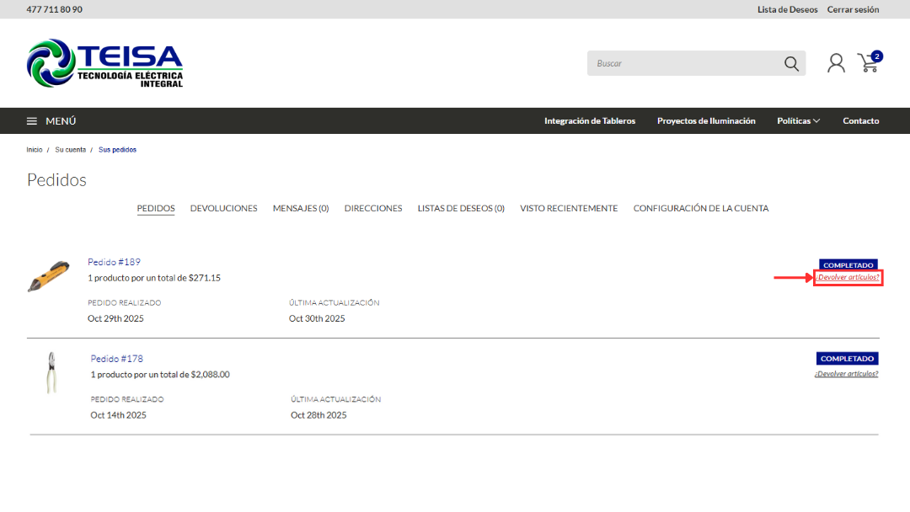The width and height of the screenshot is (910, 512).
Task: Focus the Buscar search field
Action: pos(682,63)
